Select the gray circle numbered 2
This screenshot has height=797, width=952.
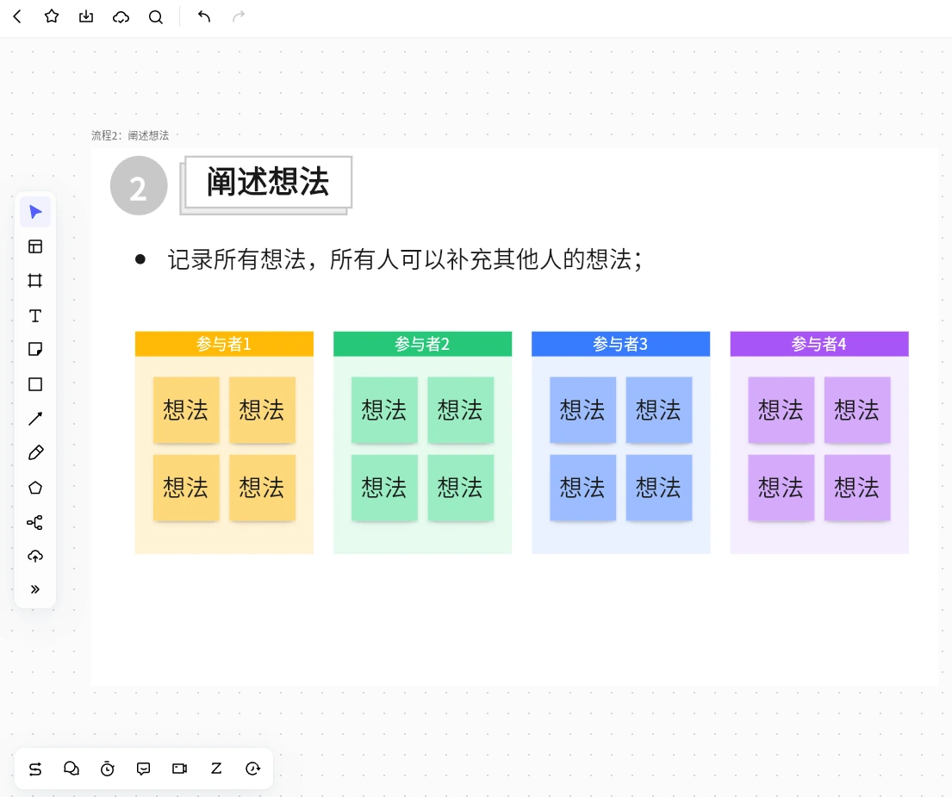click(x=139, y=186)
